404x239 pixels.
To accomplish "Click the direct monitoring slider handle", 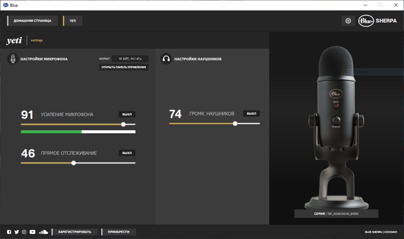I will point(74,163).
